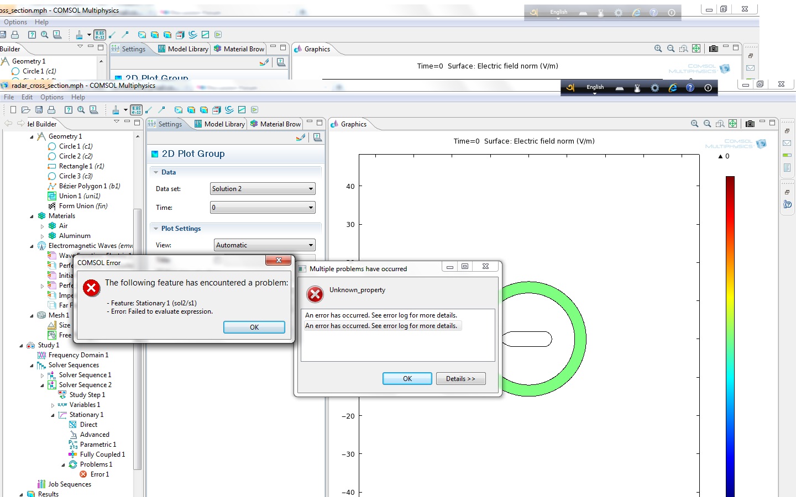
Task: Expand the Variables 1 node arrow
Action: [53, 405]
